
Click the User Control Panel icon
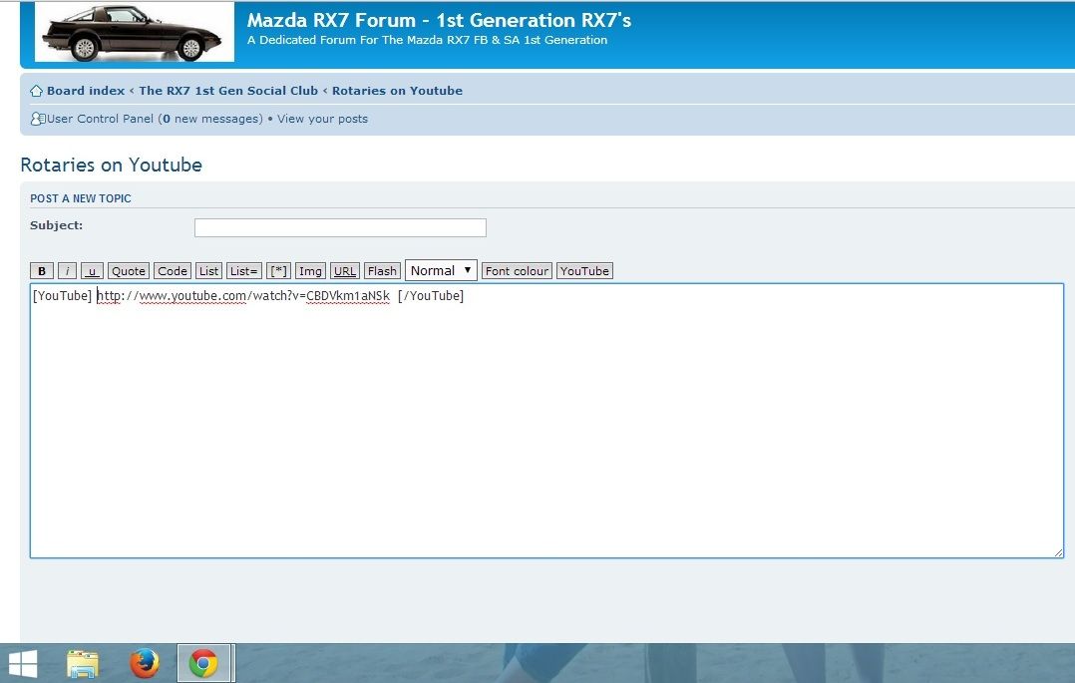[x=38, y=119]
